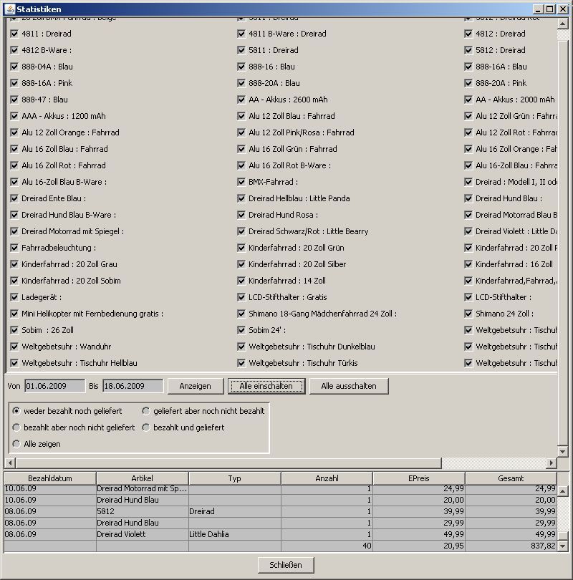573x580 pixels.
Task: Choose the "Alle zeigen" radio option
Action: click(16, 444)
